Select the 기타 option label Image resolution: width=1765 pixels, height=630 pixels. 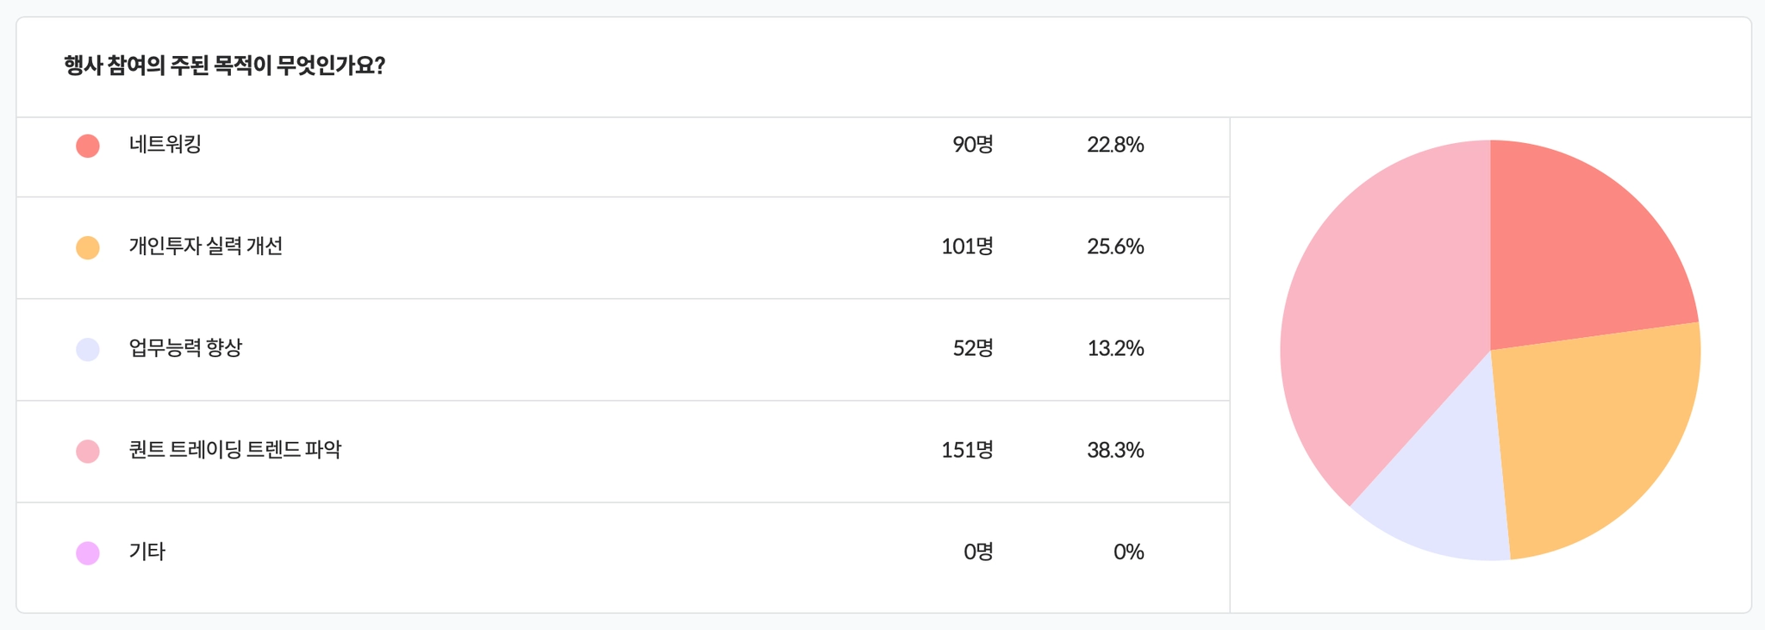coord(147,552)
